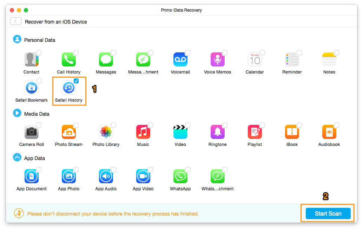This screenshot has width=363, height=230.
Task: Select the Camera Roll icon
Action: click(32, 132)
